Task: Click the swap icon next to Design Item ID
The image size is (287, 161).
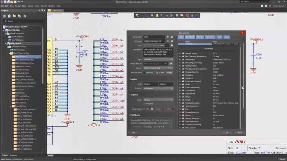Action: (171, 64)
